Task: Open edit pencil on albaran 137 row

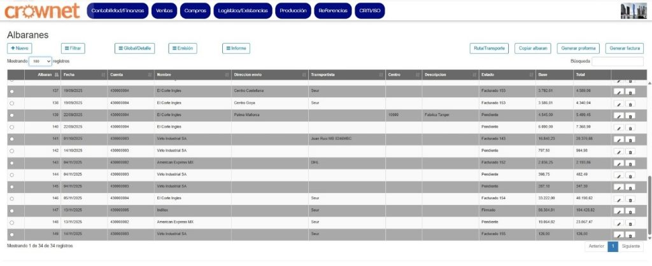Action: [x=618, y=91]
